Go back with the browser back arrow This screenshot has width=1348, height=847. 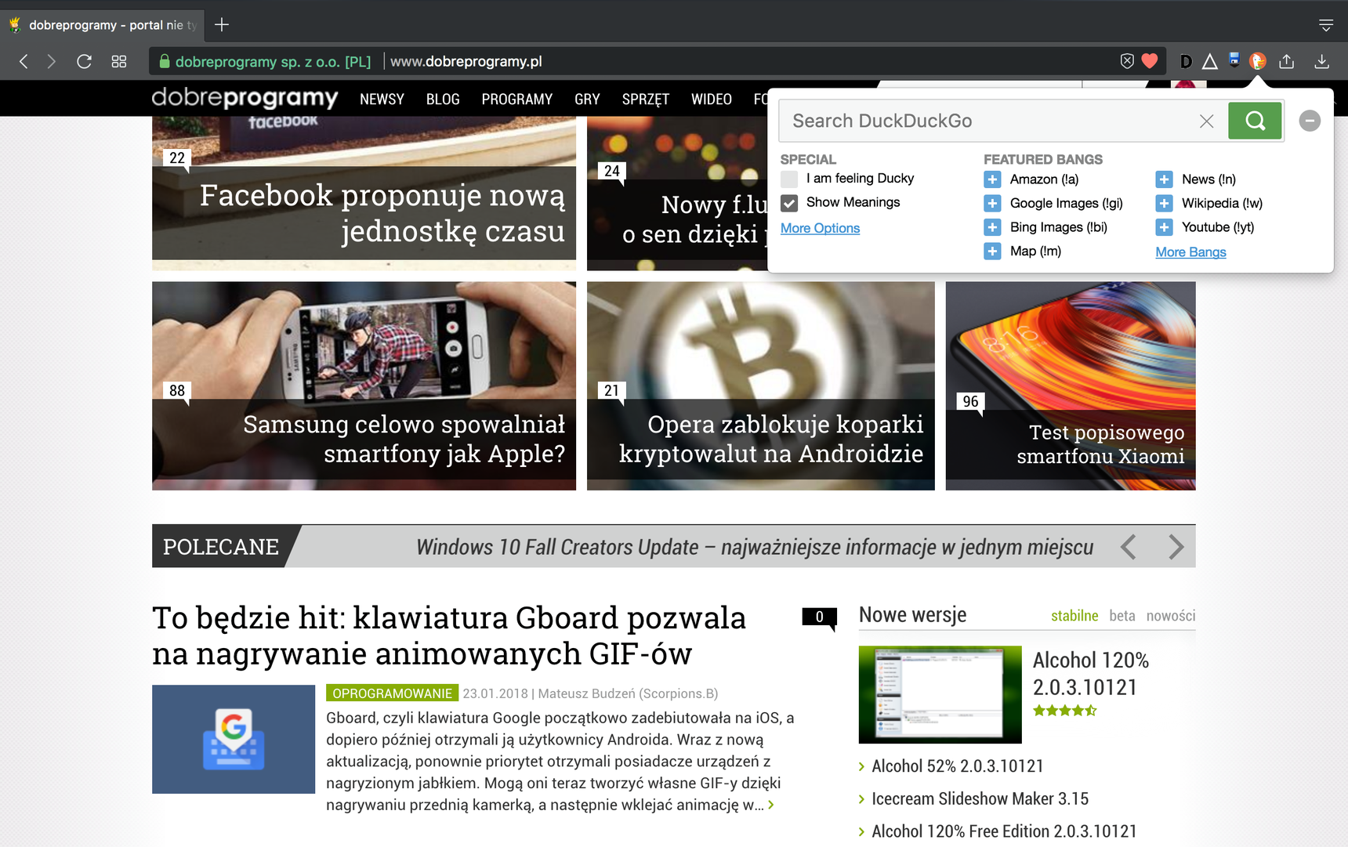[24, 61]
